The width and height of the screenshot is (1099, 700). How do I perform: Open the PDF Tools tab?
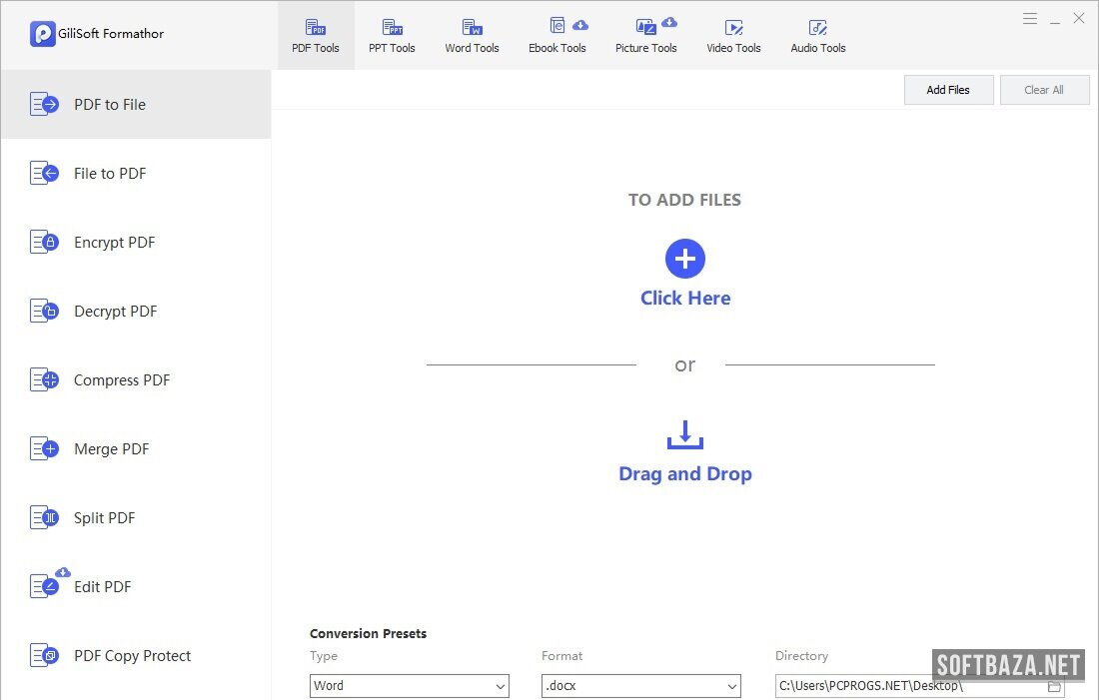(316, 36)
